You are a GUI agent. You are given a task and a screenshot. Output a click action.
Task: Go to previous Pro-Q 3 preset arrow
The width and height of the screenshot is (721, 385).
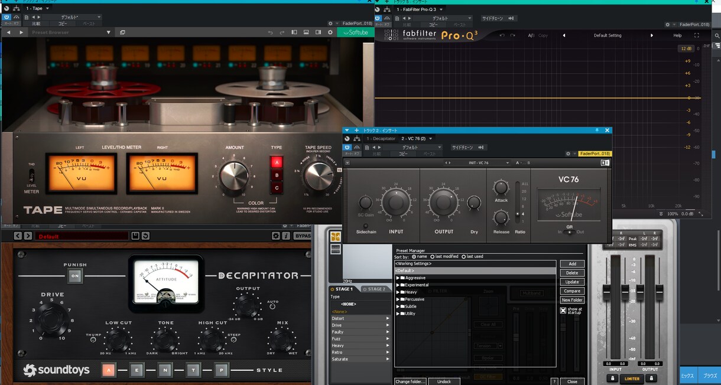point(564,35)
